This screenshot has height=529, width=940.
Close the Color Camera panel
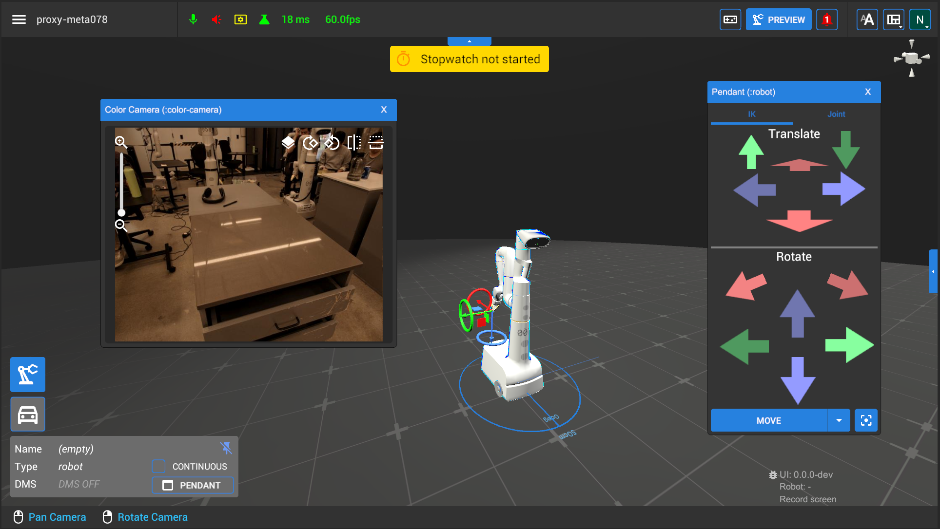(x=384, y=110)
